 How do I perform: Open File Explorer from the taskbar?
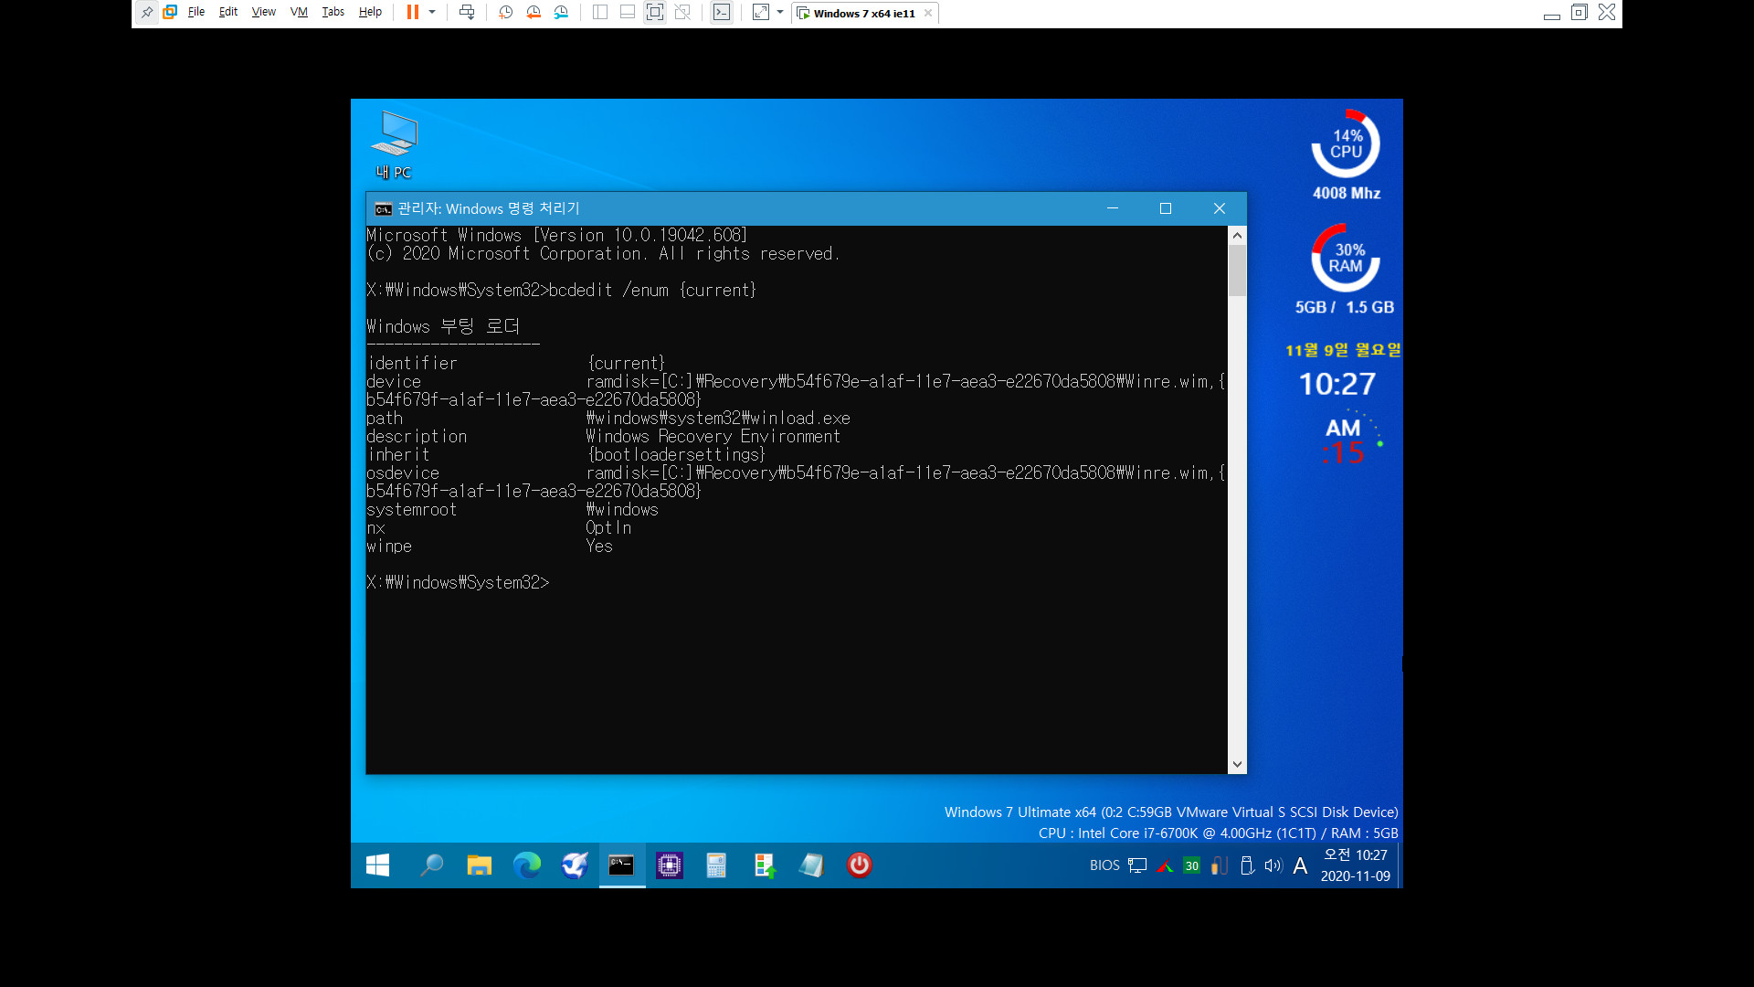(x=479, y=865)
